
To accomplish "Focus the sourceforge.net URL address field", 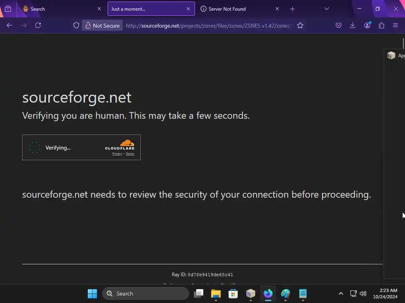I will (208, 26).
